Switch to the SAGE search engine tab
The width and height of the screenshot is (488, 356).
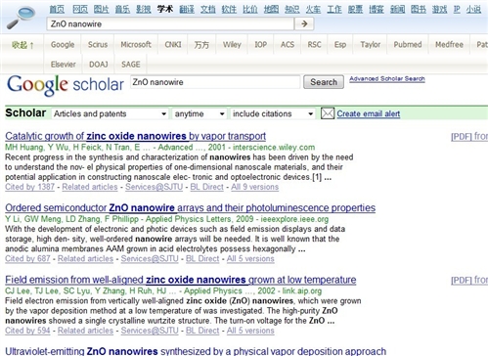131,65
